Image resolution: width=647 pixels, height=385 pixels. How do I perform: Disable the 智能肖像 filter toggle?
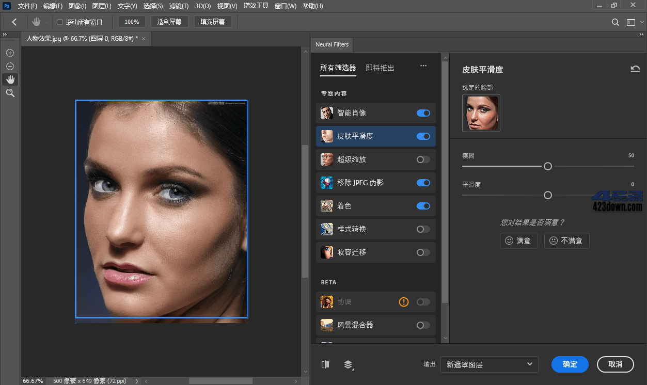pos(423,113)
